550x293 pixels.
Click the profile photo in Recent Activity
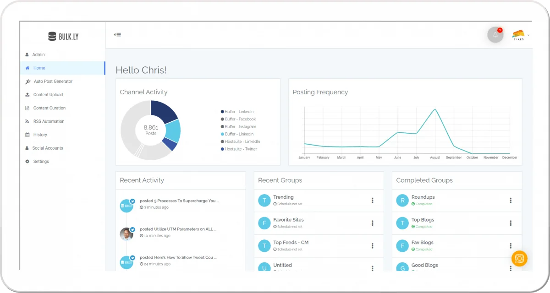point(126,234)
